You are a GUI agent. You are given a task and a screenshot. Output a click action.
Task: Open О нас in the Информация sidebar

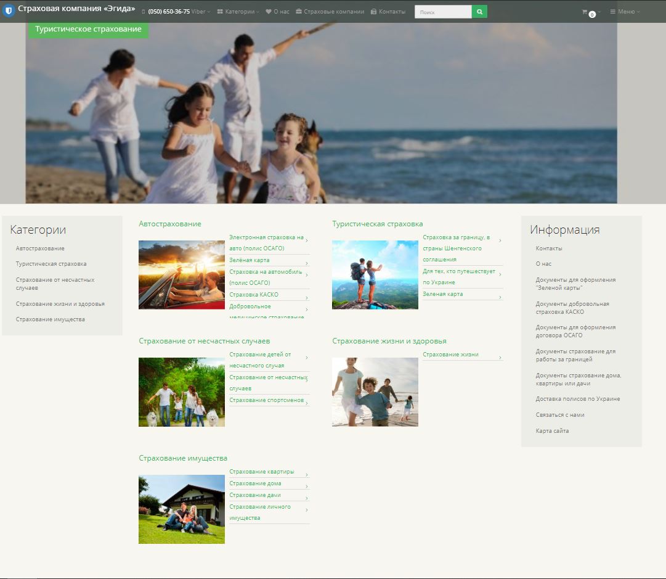[x=543, y=263]
